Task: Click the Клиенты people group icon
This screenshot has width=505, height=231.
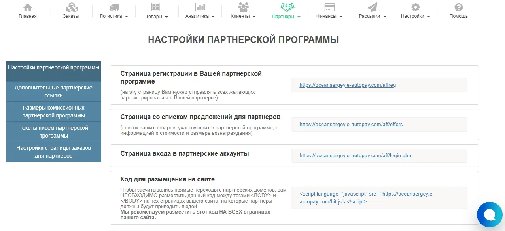Action: 243,7
